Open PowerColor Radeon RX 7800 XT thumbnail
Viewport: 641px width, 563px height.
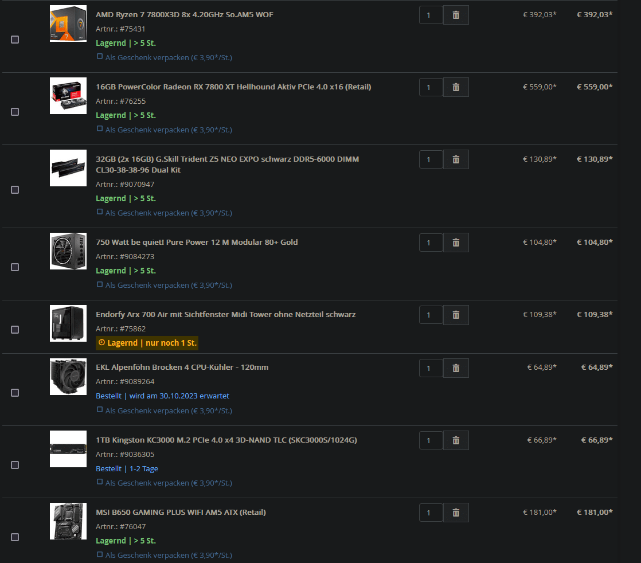[x=68, y=96]
